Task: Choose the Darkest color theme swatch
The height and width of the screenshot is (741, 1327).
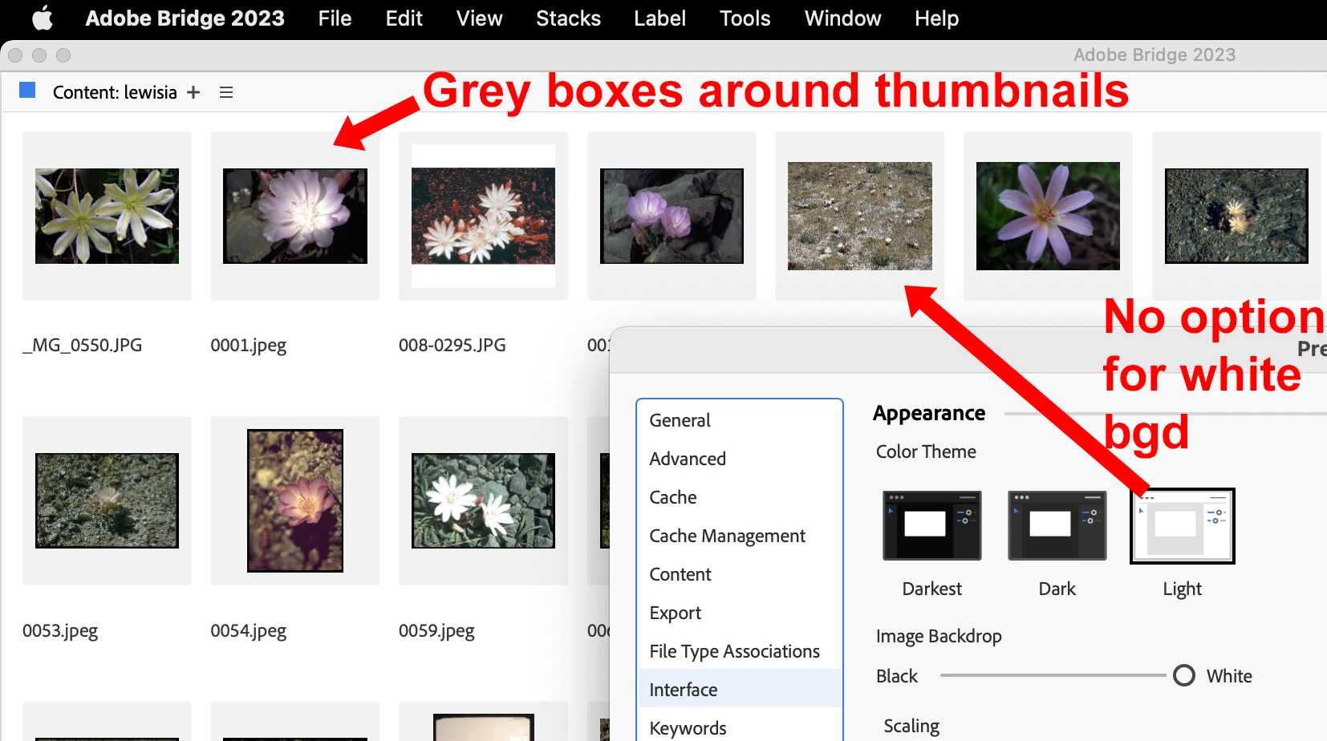Action: tap(931, 525)
